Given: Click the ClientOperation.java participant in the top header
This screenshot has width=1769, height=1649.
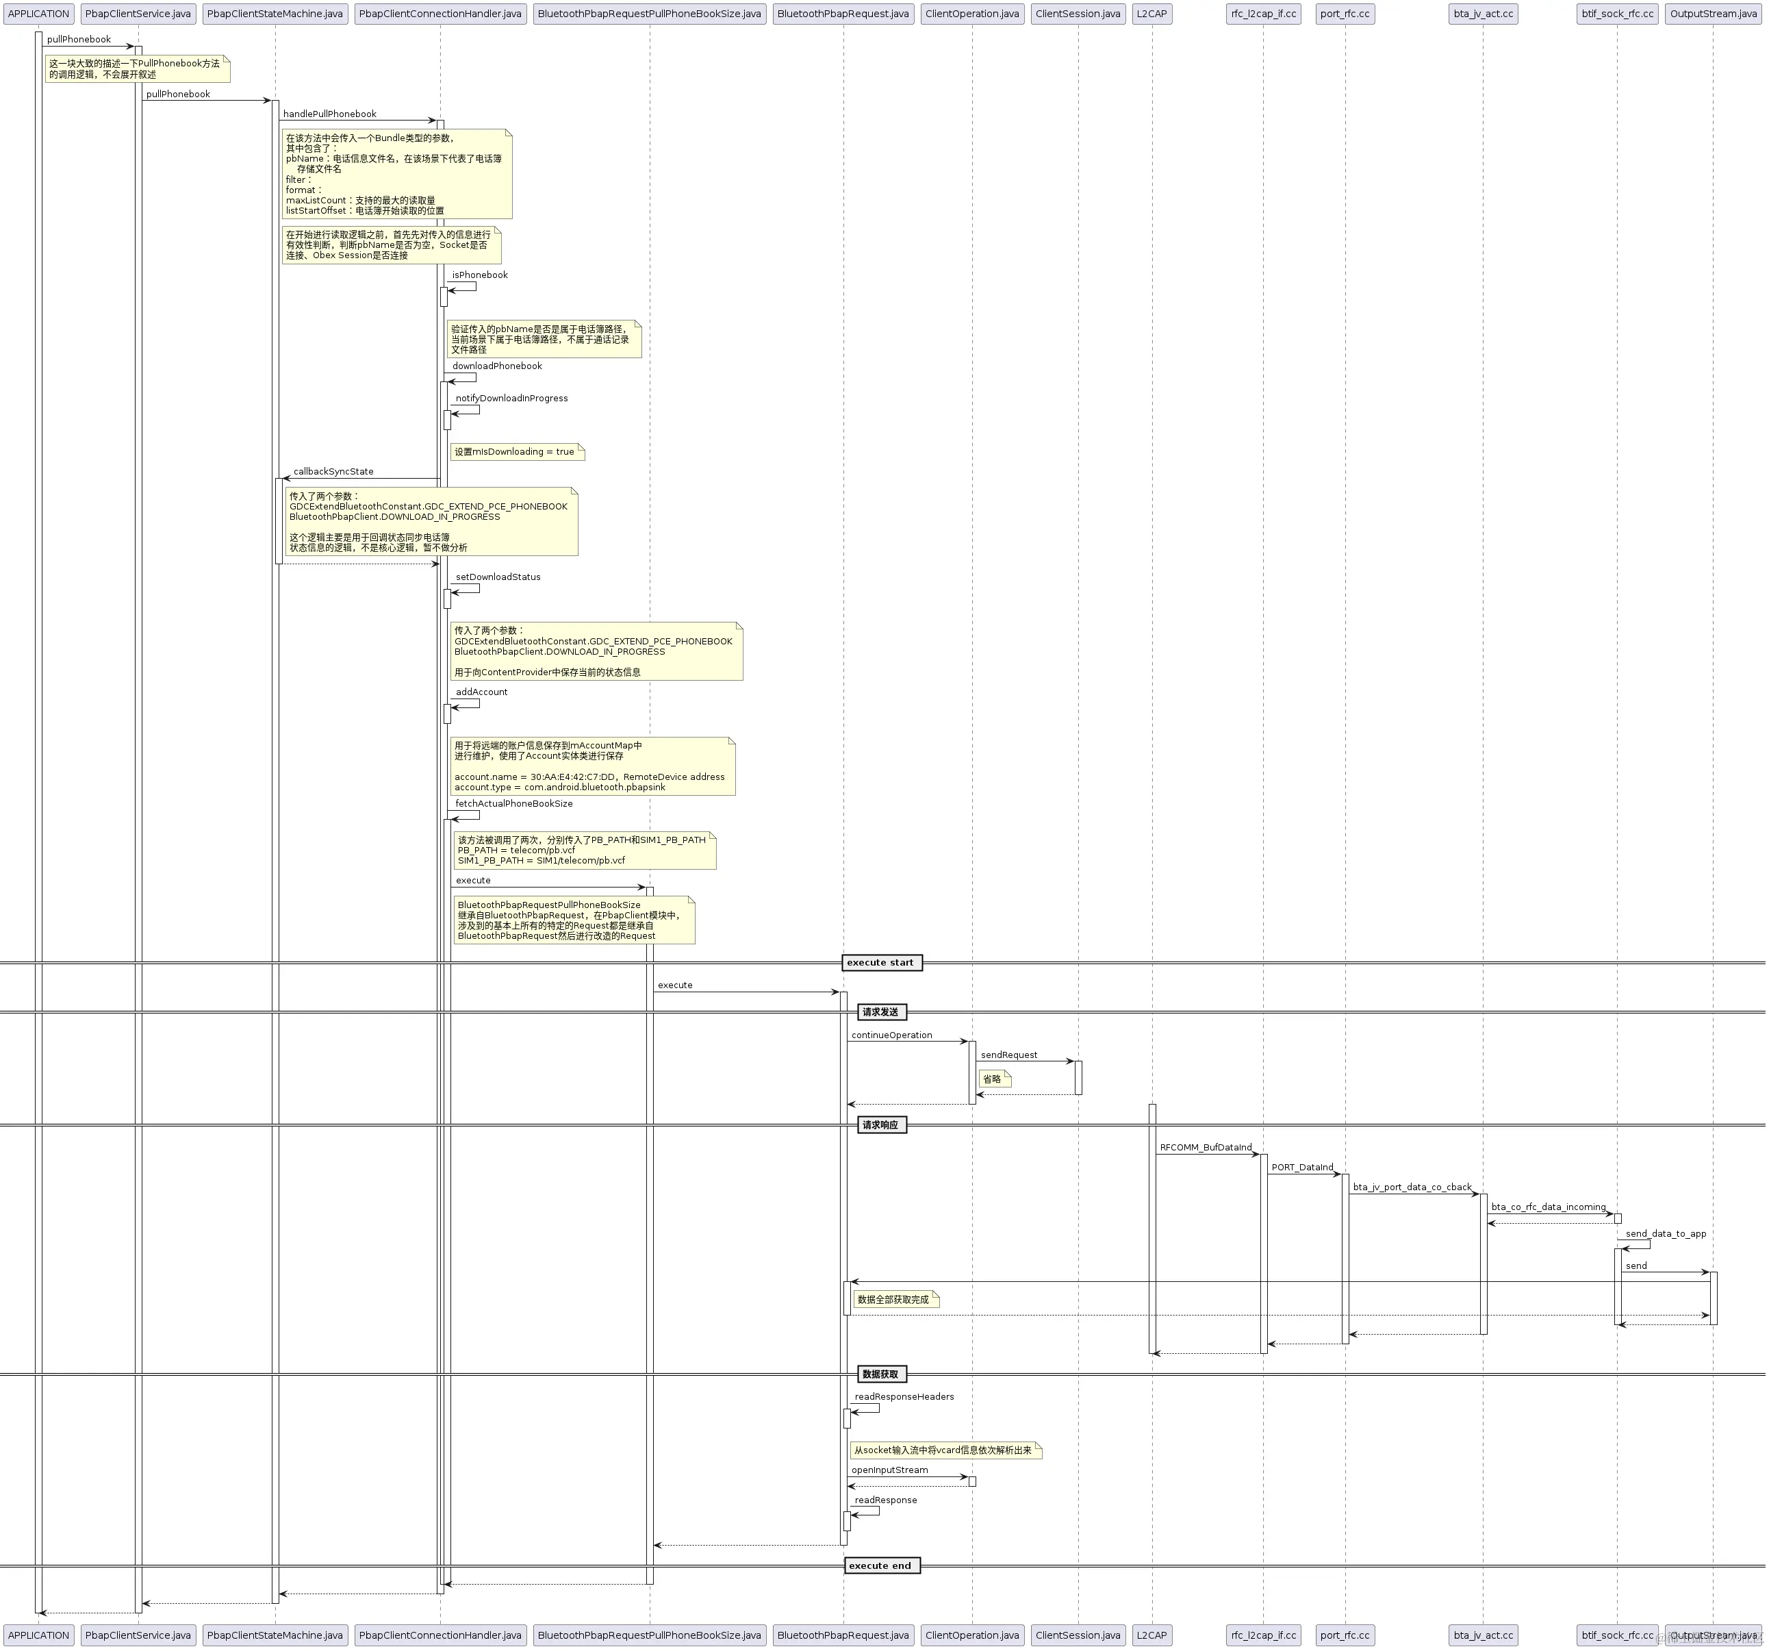Looking at the screenshot, I should click(x=973, y=13).
